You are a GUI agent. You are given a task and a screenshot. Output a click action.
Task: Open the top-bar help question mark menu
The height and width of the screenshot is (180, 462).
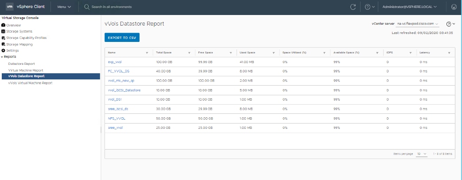[370, 7]
